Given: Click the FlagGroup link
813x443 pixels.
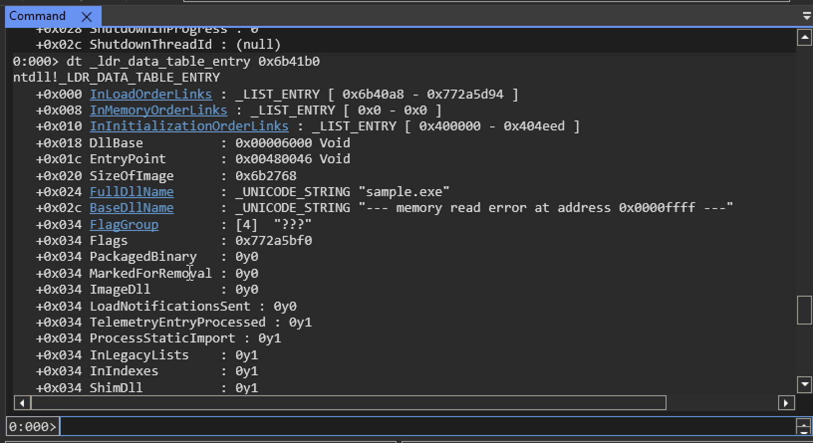Looking at the screenshot, I should (x=124, y=224).
